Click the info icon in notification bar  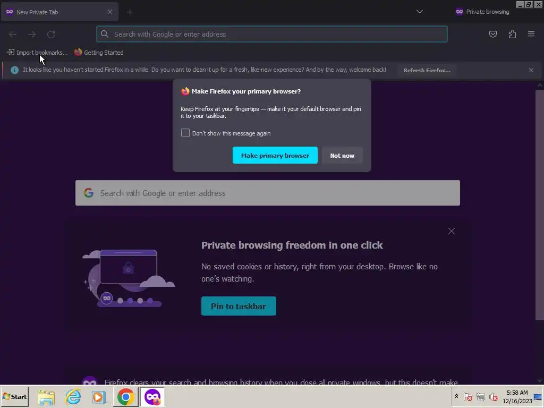tap(14, 70)
